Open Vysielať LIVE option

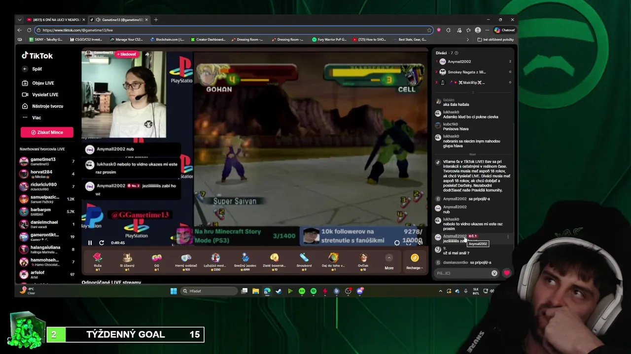[40, 94]
